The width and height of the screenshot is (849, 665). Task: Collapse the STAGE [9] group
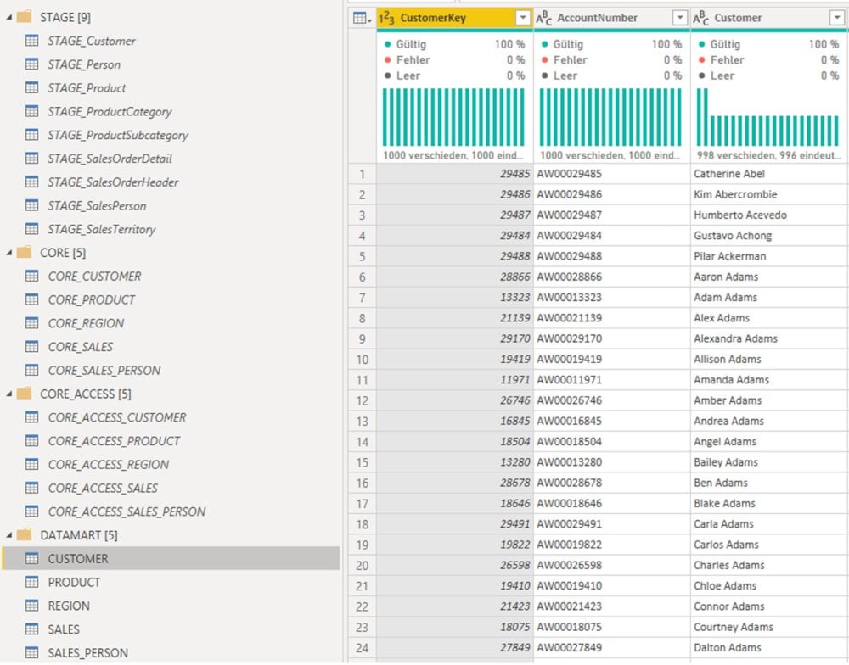(x=8, y=17)
